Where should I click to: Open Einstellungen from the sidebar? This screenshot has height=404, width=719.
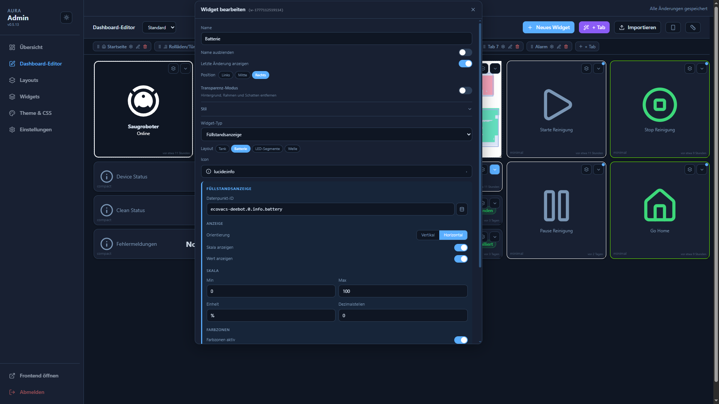point(36,129)
